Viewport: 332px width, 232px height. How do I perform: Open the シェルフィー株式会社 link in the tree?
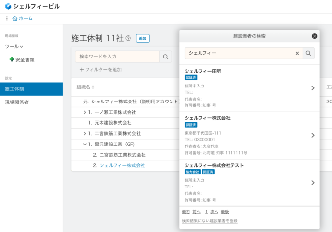point(122,165)
